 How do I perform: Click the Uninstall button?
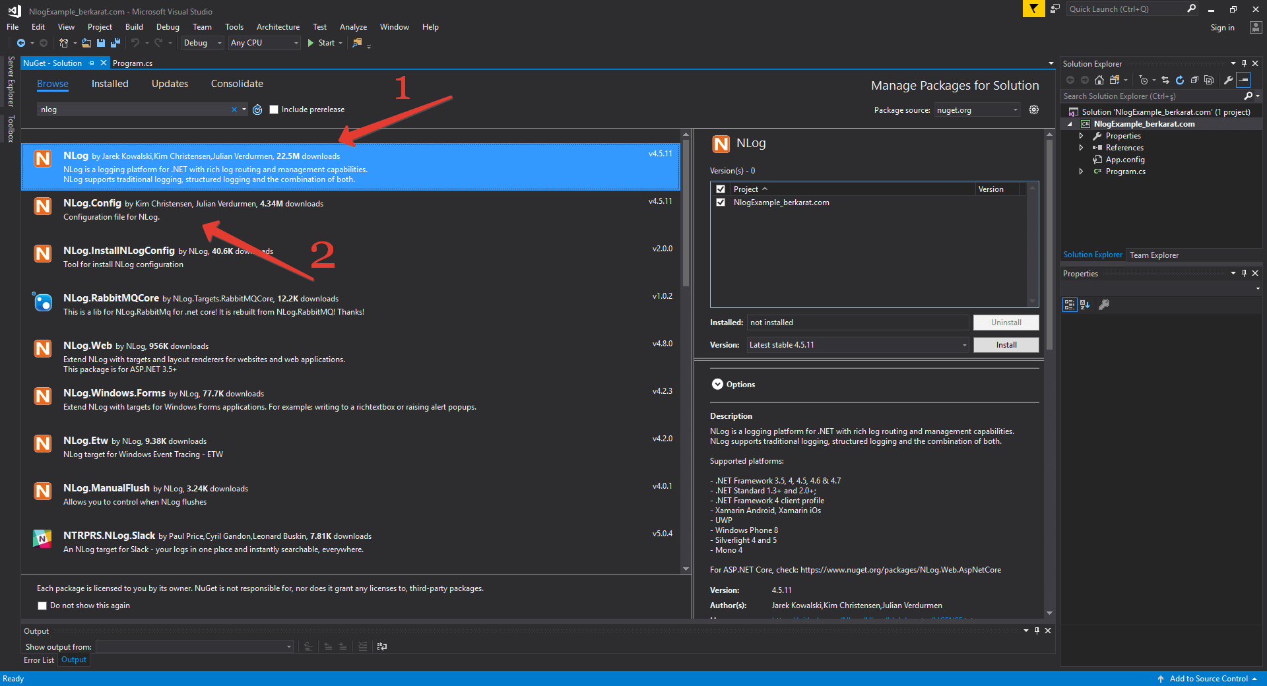1006,323
